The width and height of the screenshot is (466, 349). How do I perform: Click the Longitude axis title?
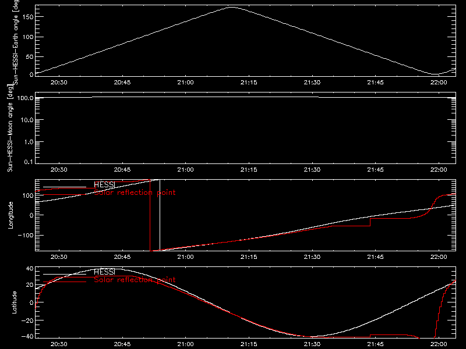tap(10, 215)
